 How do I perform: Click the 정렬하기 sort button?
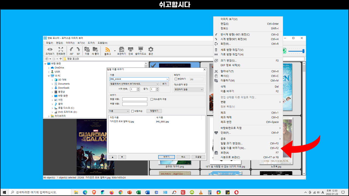pyautogui.click(x=154, y=111)
